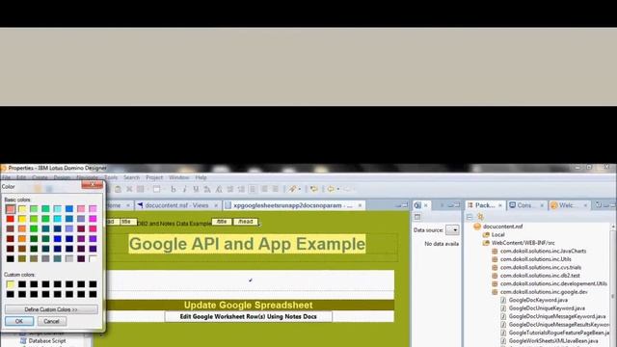Viewport: 617px width, 347px height.
Task: Select the bright blue swatch in top row
Action: coord(69,209)
